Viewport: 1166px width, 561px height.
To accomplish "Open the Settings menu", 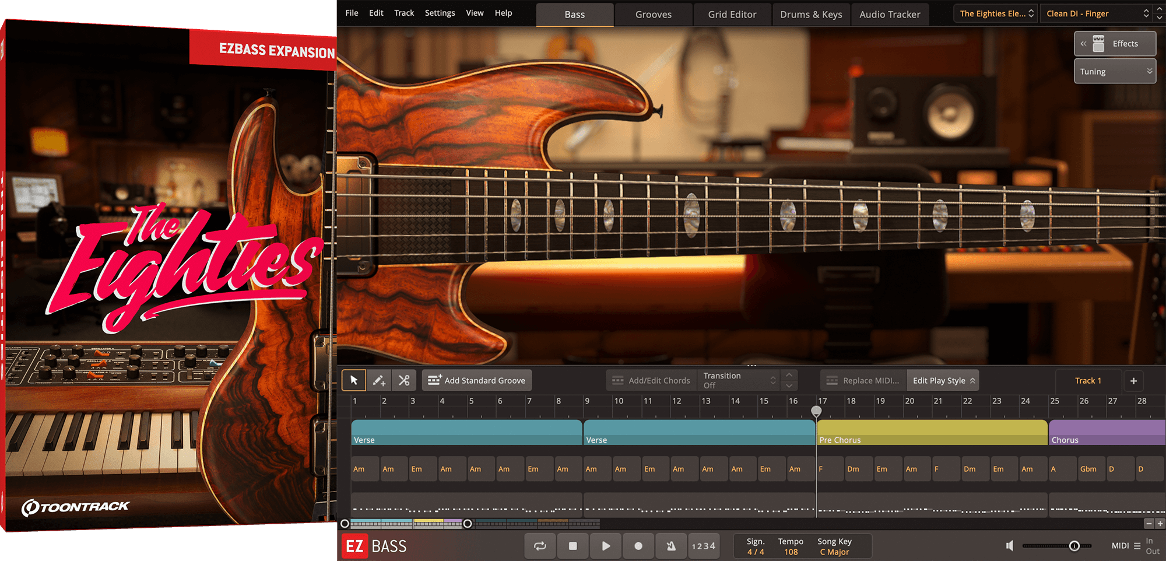I will (x=440, y=13).
